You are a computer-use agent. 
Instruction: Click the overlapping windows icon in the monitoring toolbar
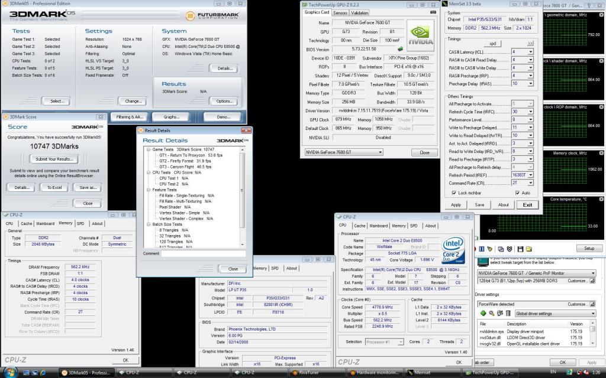[501, 249]
